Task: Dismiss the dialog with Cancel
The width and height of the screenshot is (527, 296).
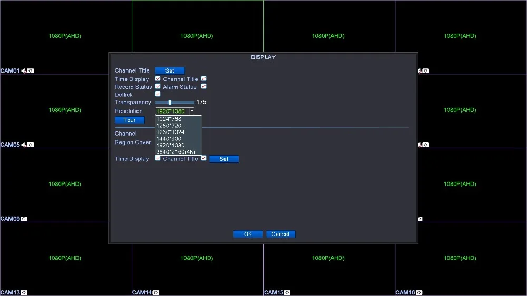Action: point(280,234)
